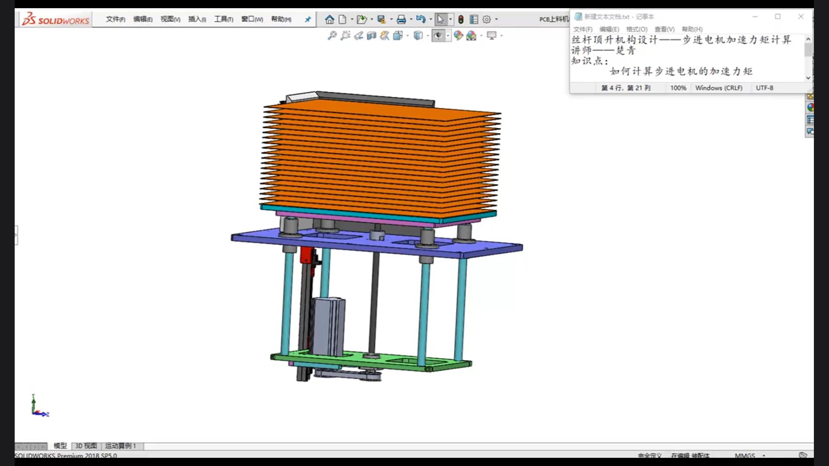Viewport: 829px width, 466px height.
Task: Expand the Undo dropdown arrow
Action: (430, 19)
